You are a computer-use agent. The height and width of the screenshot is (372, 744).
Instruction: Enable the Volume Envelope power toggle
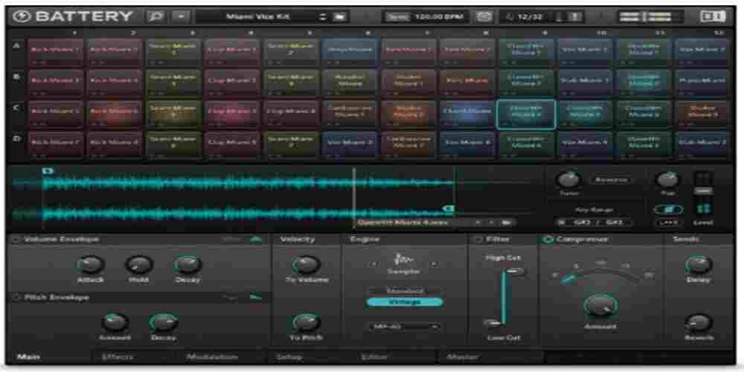point(16,240)
